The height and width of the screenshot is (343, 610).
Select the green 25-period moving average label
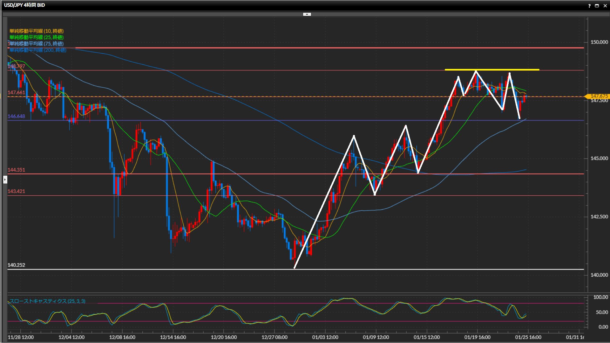pyautogui.click(x=37, y=37)
